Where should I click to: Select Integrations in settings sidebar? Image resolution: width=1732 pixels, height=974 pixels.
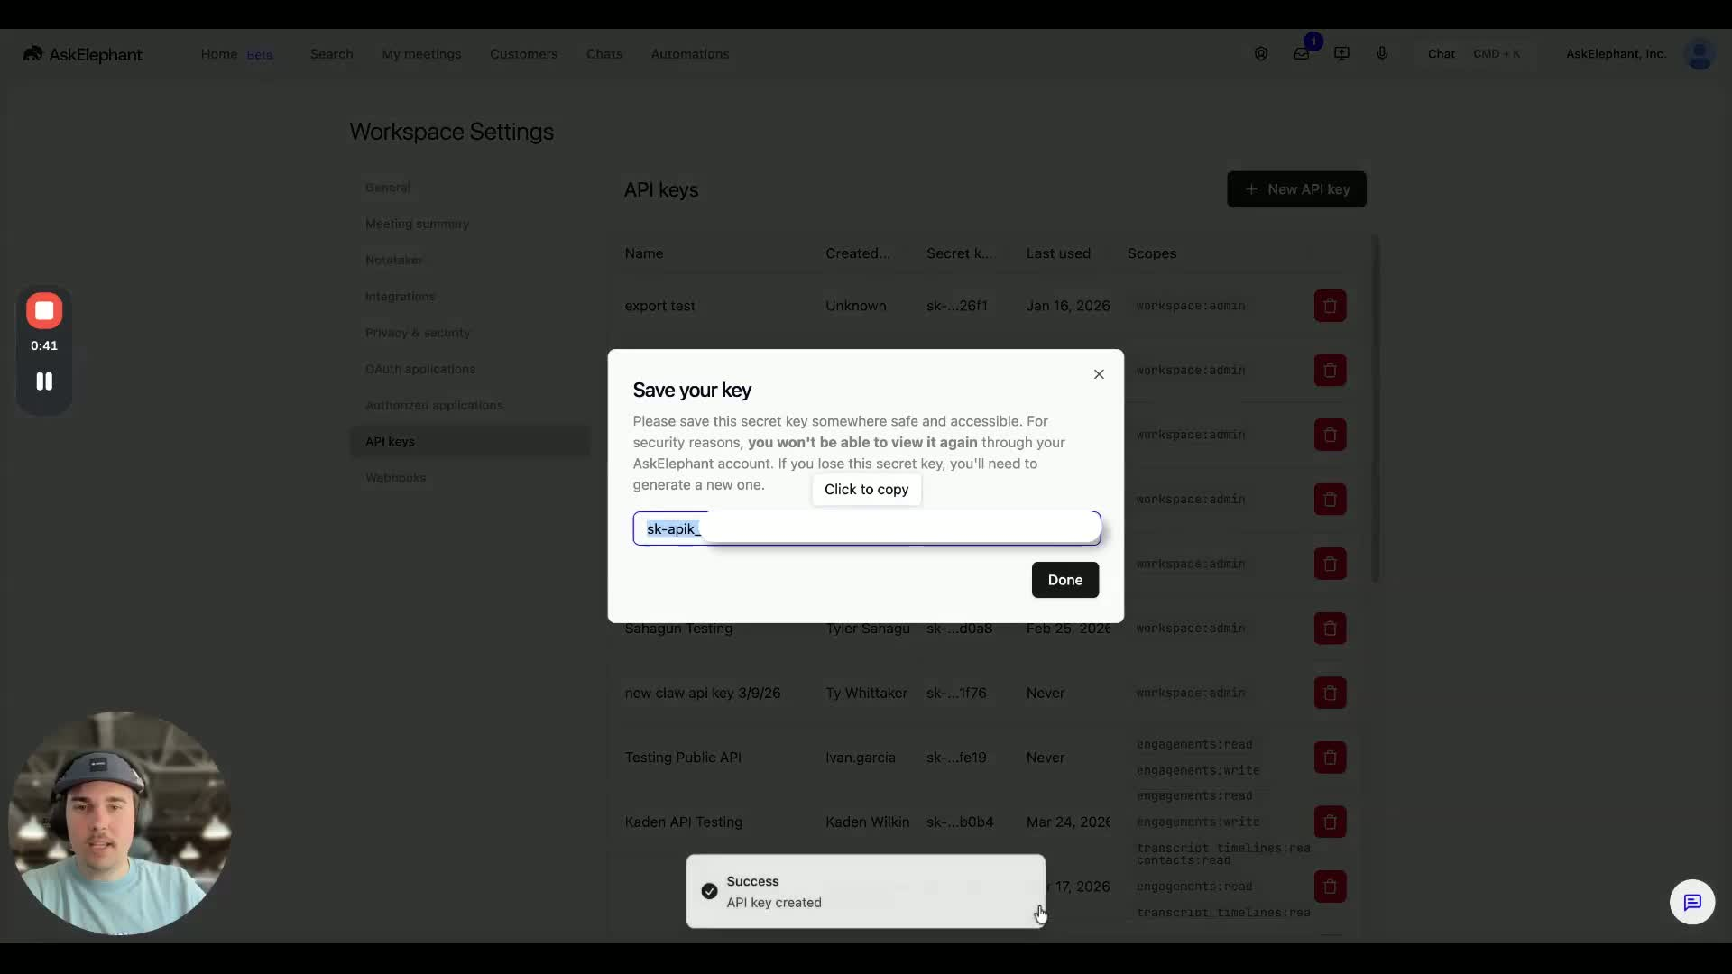(x=470, y=296)
